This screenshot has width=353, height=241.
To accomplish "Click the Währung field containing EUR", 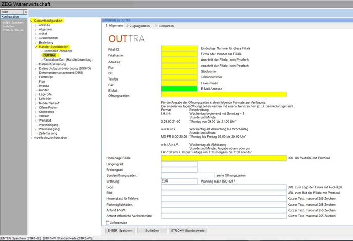I will click(x=179, y=182).
